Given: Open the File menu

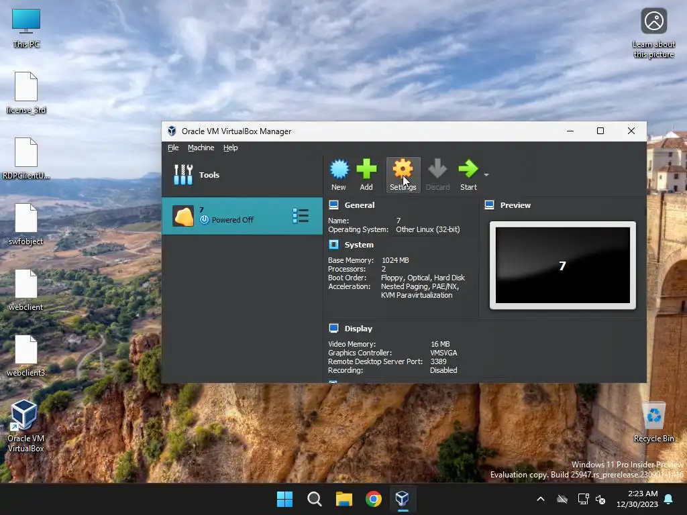Looking at the screenshot, I should 173,148.
